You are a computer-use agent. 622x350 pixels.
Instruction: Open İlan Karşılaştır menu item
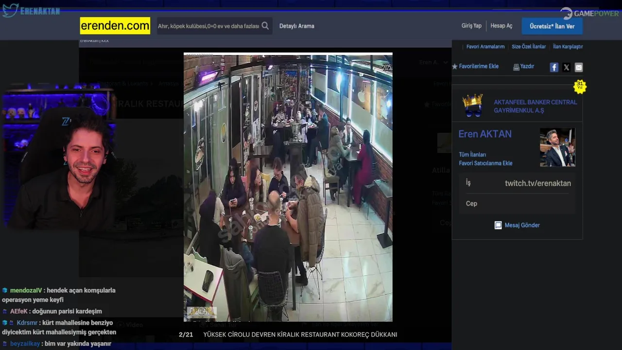tap(568, 47)
